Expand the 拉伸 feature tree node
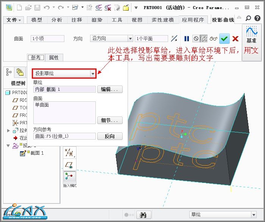Screen dimensions: 265x222 (8, 130)
